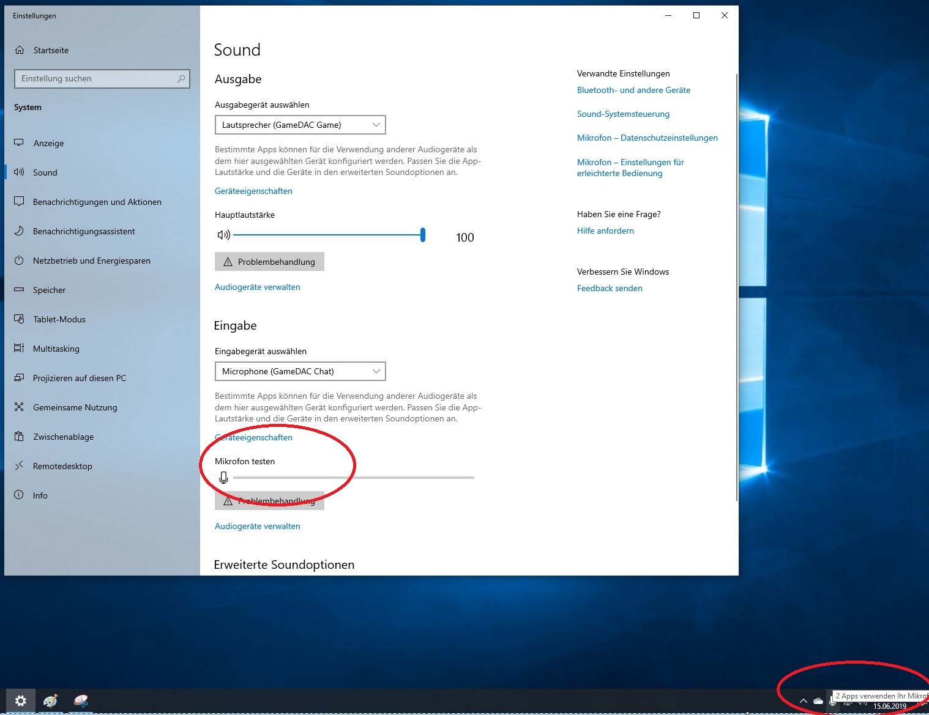Open Geräteeigenschaften link under Ausgabe
The image size is (929, 715).
pos(253,191)
